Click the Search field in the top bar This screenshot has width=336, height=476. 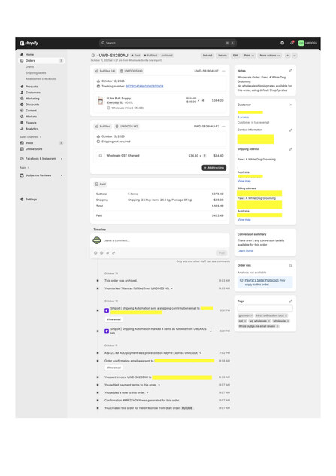[x=168, y=43]
